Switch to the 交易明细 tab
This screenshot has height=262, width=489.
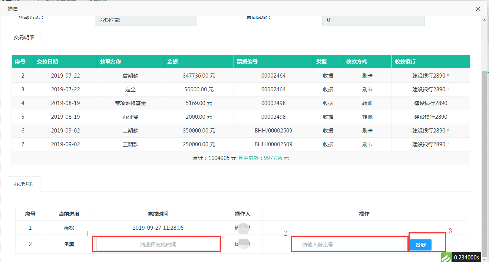tap(24, 37)
